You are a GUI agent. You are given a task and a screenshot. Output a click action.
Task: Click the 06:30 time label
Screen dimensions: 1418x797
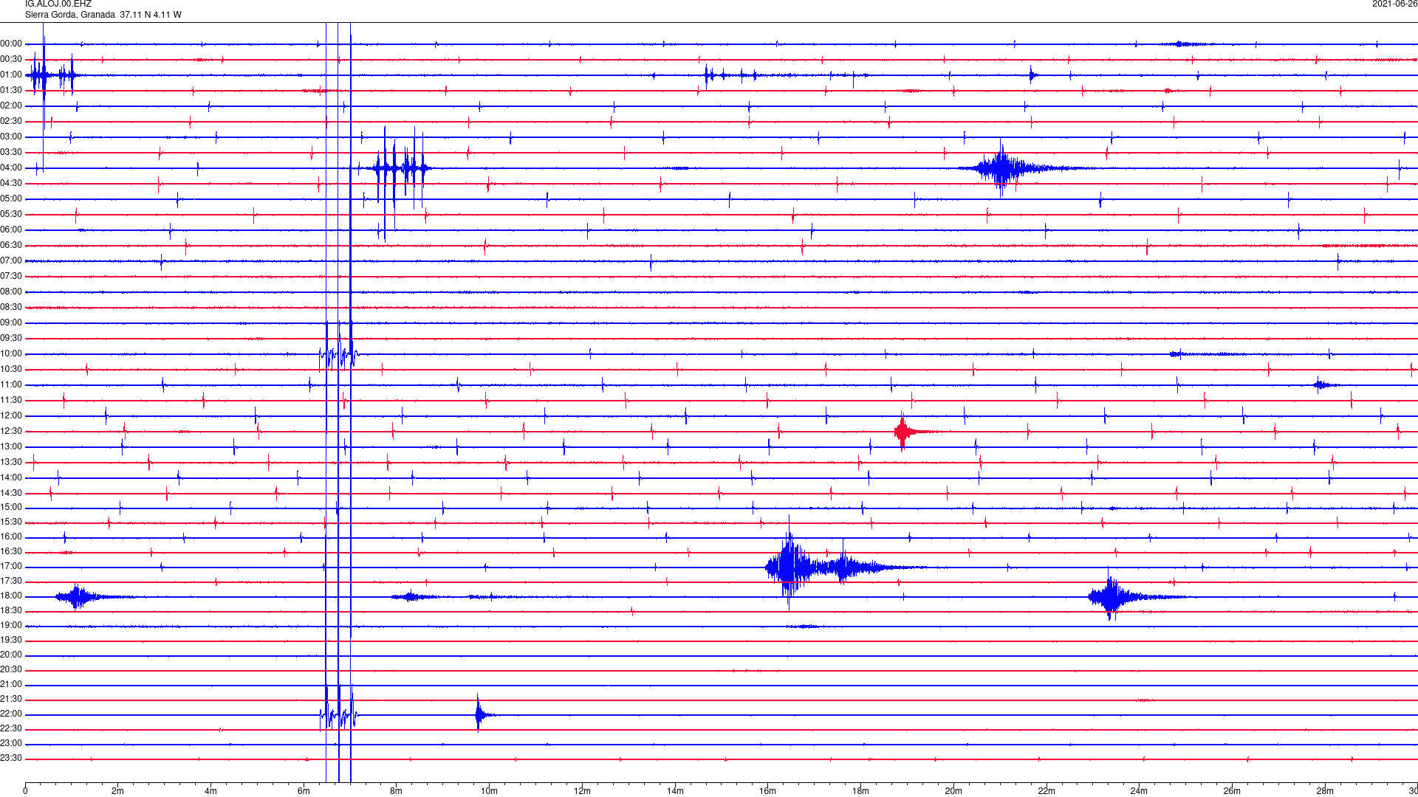pos(11,246)
